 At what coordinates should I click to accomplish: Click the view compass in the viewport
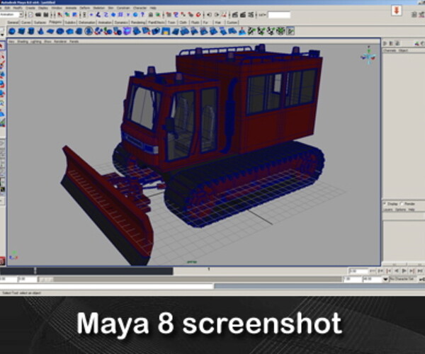coord(368,57)
